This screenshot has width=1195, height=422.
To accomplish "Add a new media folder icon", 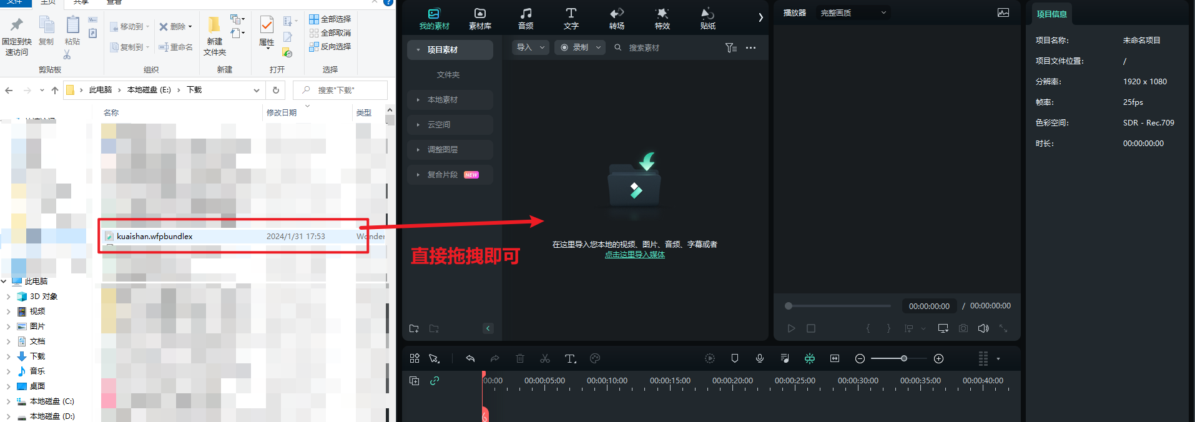I will pyautogui.click(x=414, y=328).
